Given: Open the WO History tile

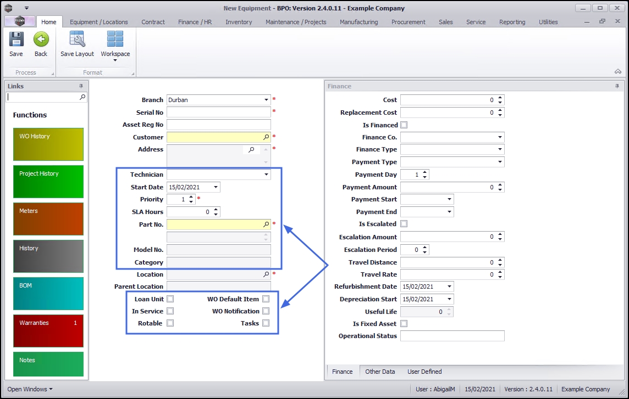Looking at the screenshot, I should 48,144.
